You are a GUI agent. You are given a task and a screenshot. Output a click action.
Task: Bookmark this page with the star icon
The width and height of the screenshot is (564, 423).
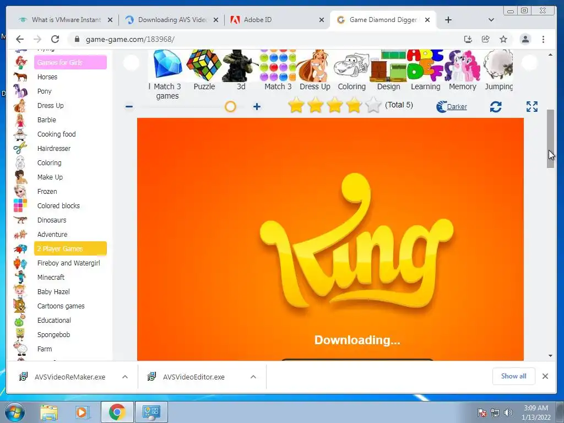[x=503, y=39]
